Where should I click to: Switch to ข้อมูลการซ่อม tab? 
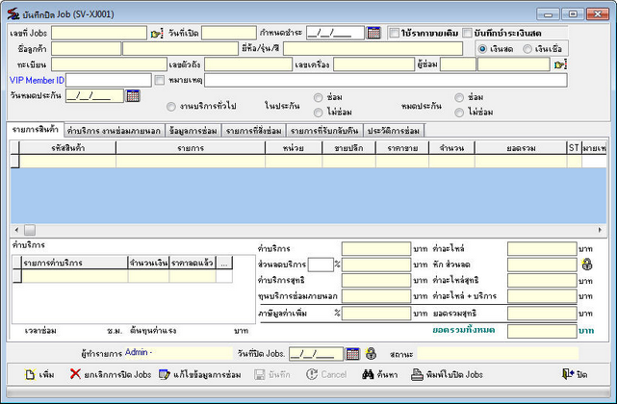pos(193,131)
